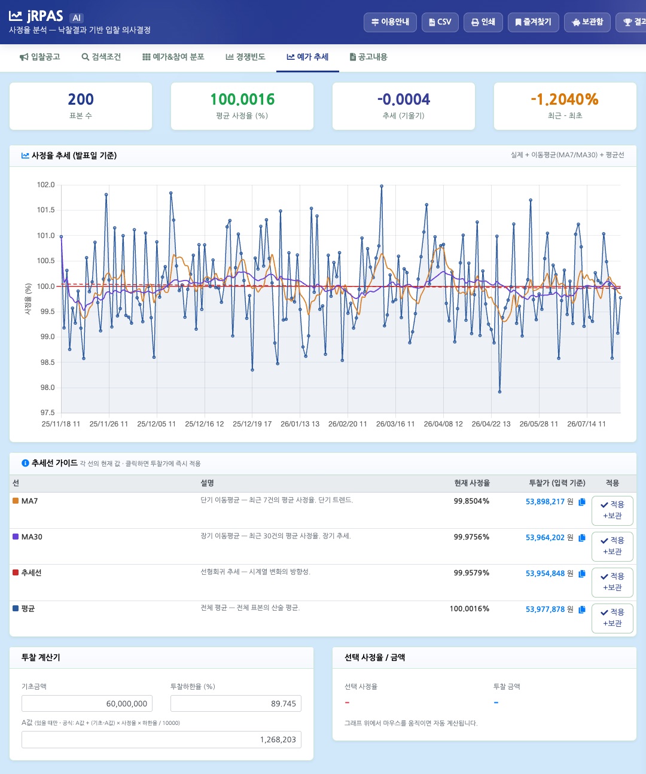Click the MA30 bid price link 53,964,202
Image resolution: width=646 pixels, height=774 pixels.
point(546,538)
